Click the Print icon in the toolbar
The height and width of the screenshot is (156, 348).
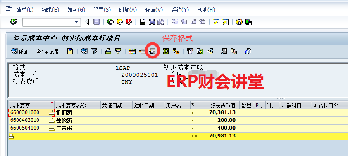click(143, 22)
